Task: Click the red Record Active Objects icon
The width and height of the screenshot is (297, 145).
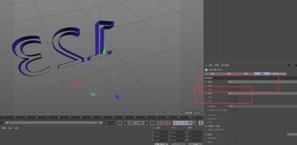Action: click(x=159, y=123)
